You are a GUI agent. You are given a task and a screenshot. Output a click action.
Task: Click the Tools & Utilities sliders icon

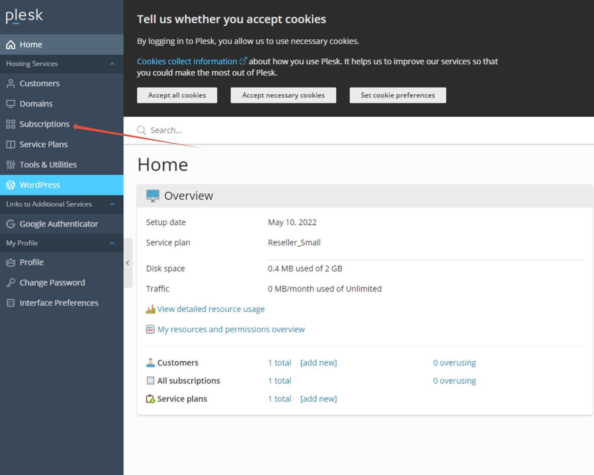[11, 164]
